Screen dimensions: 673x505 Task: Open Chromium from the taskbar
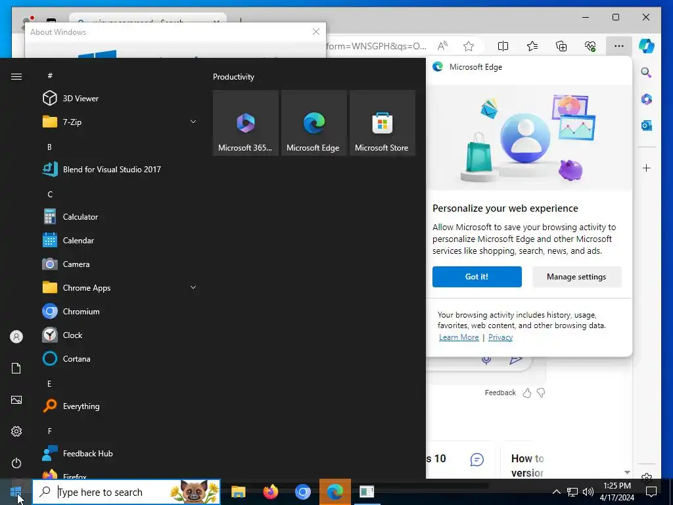point(302,492)
